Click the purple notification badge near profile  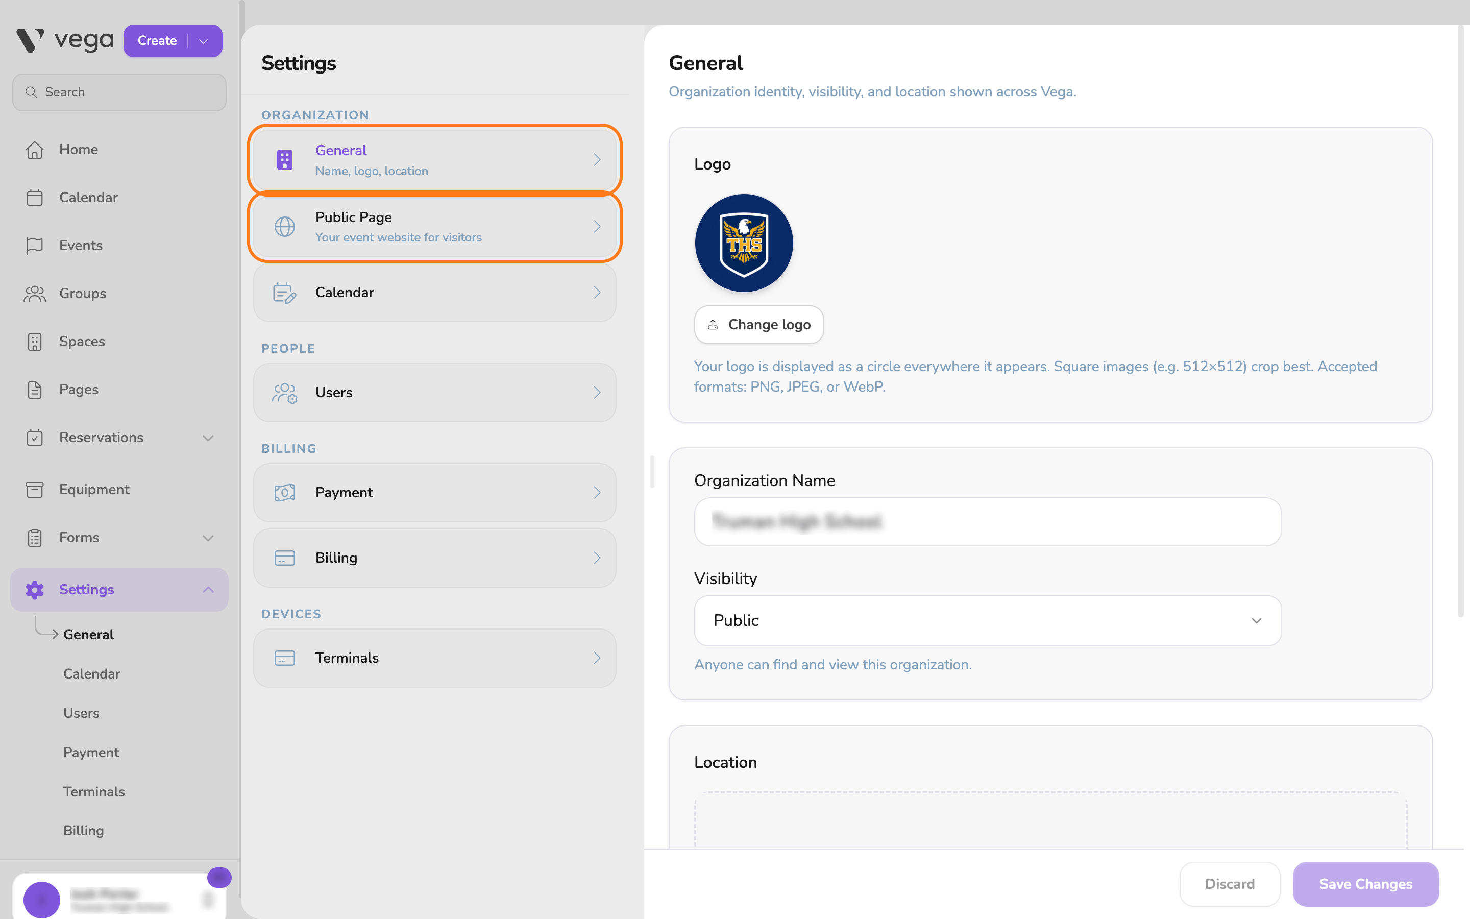click(x=219, y=877)
